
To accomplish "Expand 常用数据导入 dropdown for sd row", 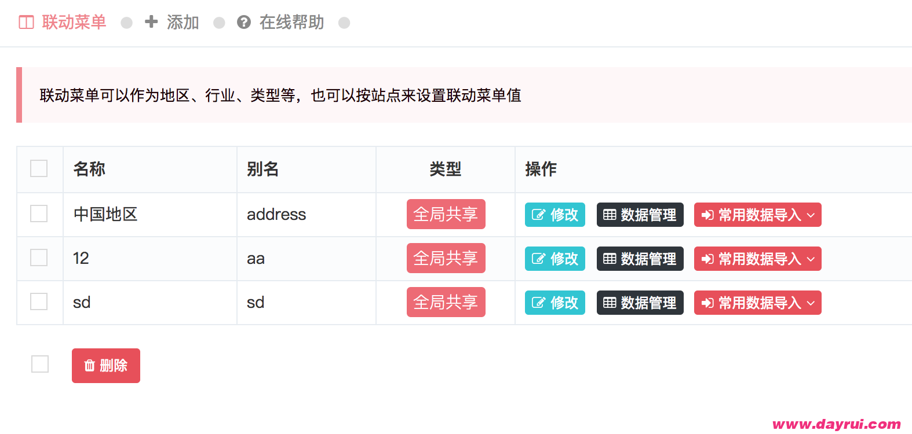I will (x=758, y=303).
